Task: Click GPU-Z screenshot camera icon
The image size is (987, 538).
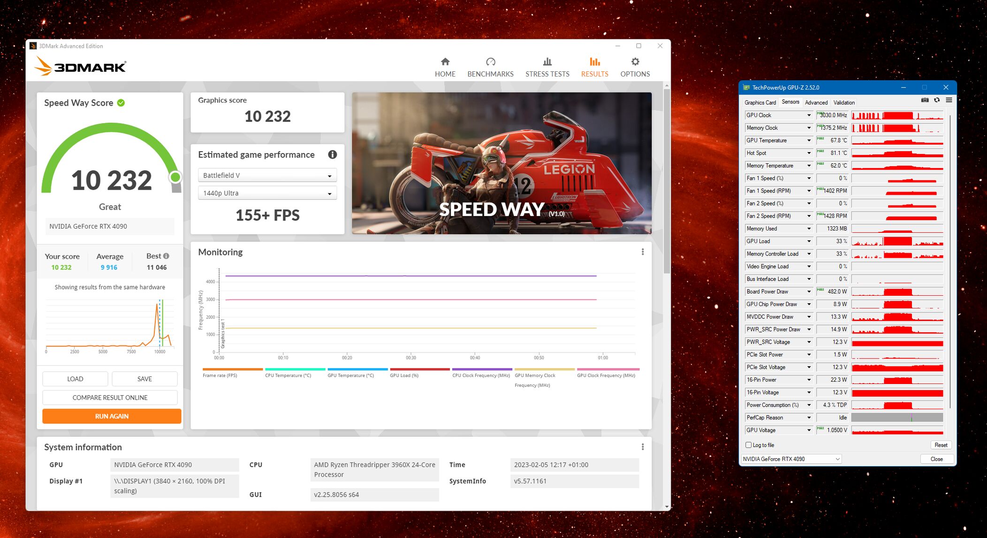Action: (925, 100)
